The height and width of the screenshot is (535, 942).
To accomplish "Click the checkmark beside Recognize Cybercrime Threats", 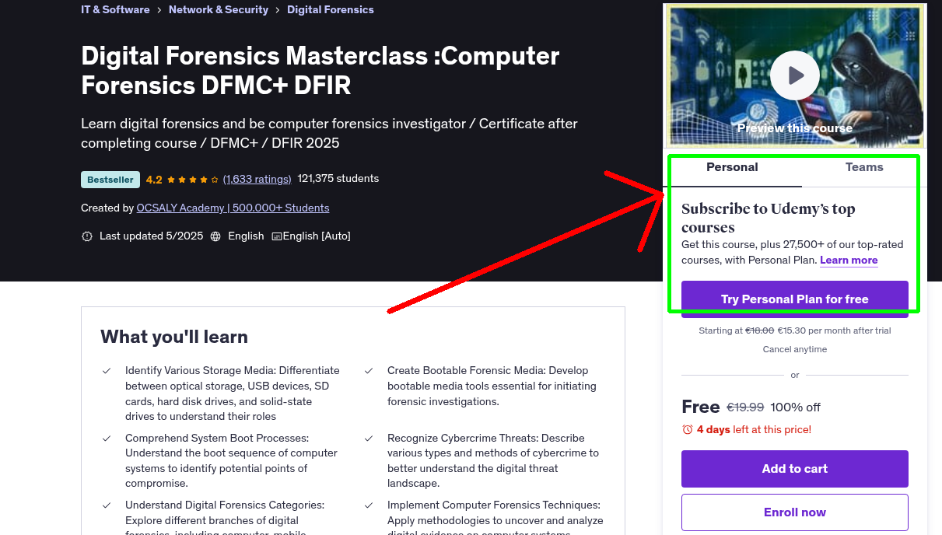I will click(369, 439).
